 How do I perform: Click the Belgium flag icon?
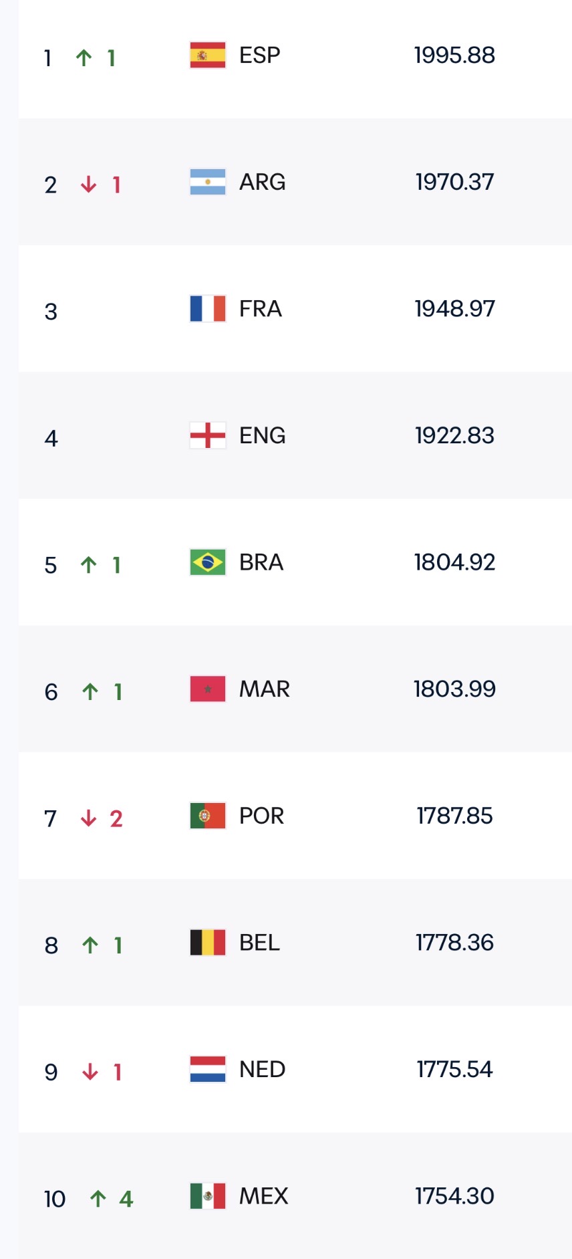click(208, 943)
